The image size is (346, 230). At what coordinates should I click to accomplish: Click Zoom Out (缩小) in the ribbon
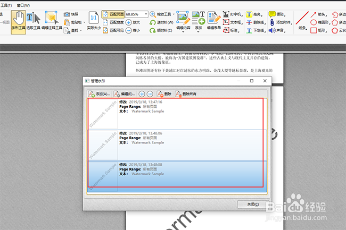coord(133,30)
